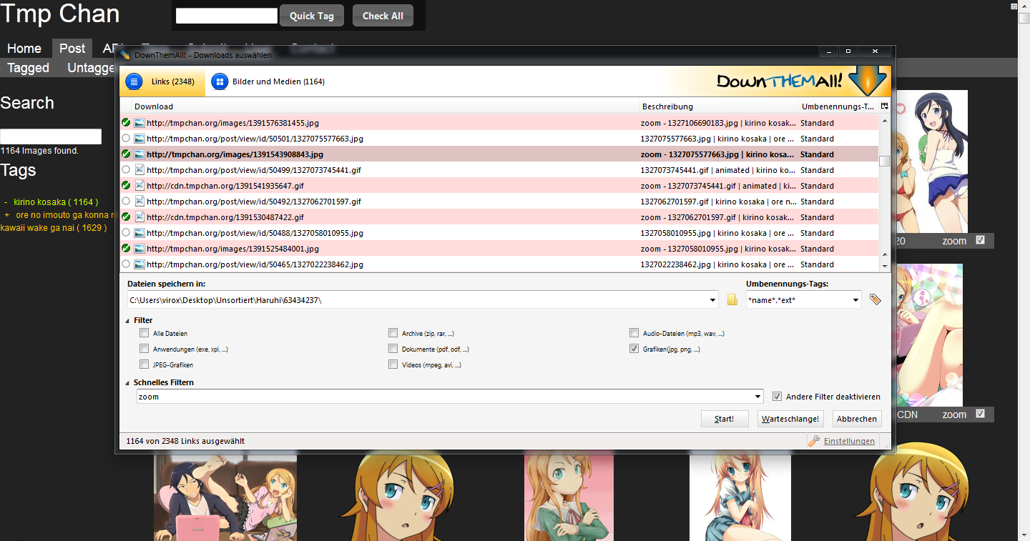Switch to the Links (2348) tab
Screen dimensions: 1030x541
click(163, 82)
